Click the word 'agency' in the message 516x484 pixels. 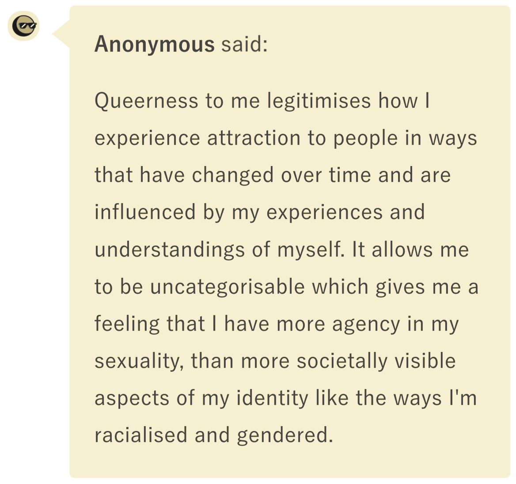tap(366, 325)
